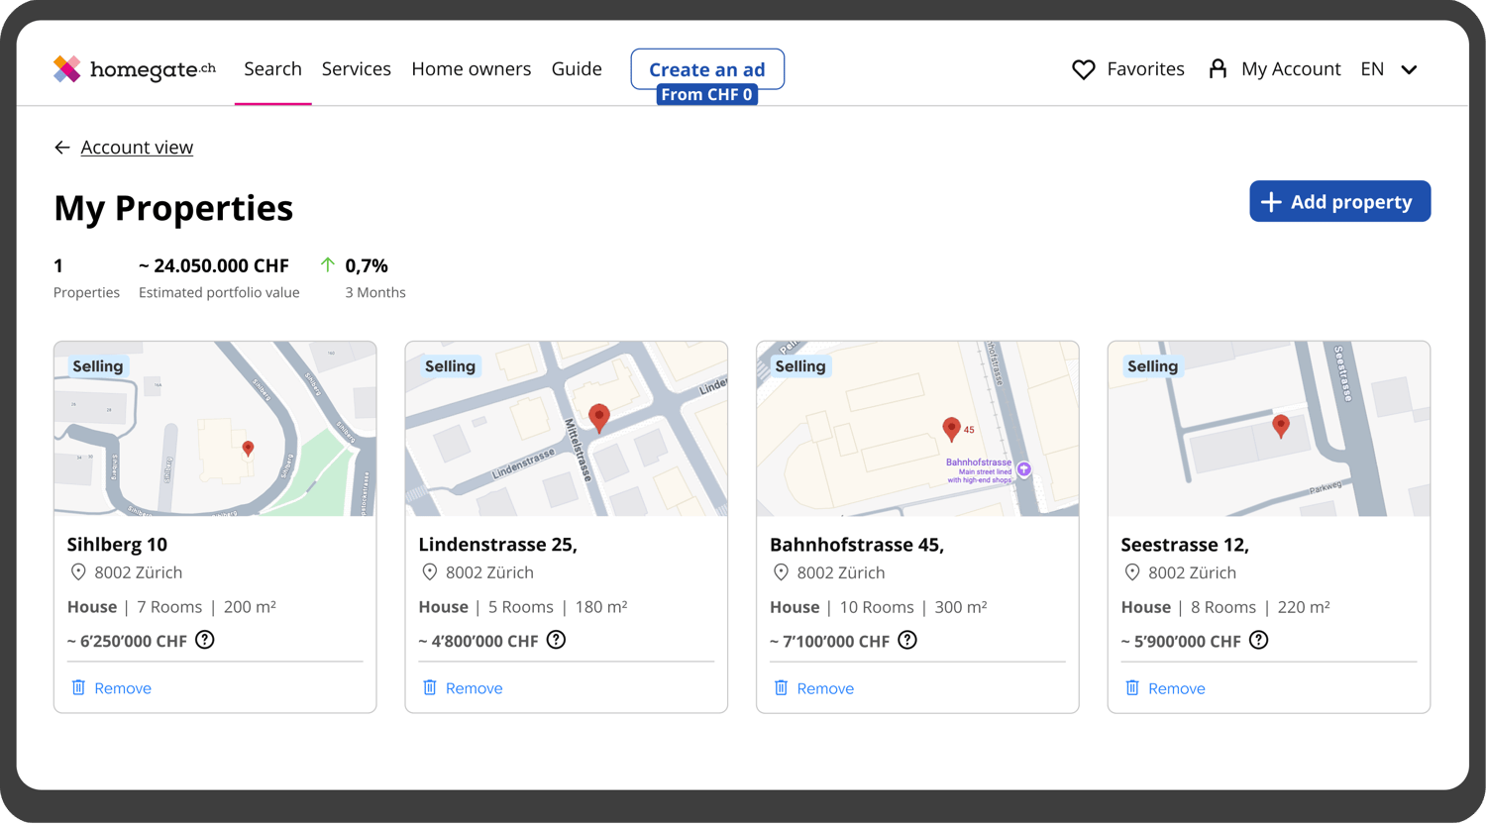This screenshot has width=1486, height=824.
Task: Click the My Properties heading
Action: tap(173, 208)
